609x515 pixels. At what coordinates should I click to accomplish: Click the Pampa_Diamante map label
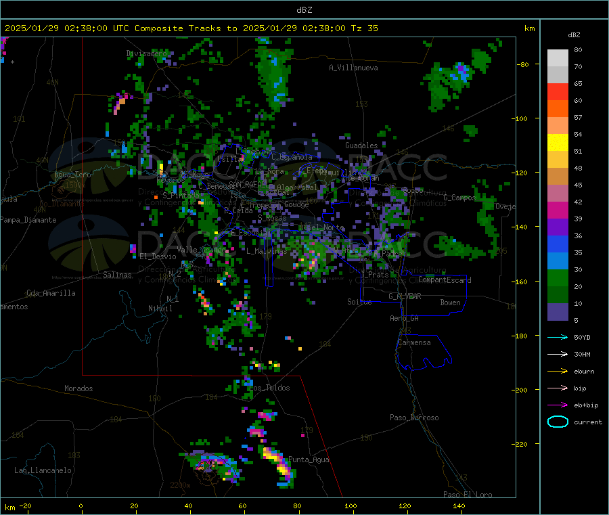coord(28,220)
